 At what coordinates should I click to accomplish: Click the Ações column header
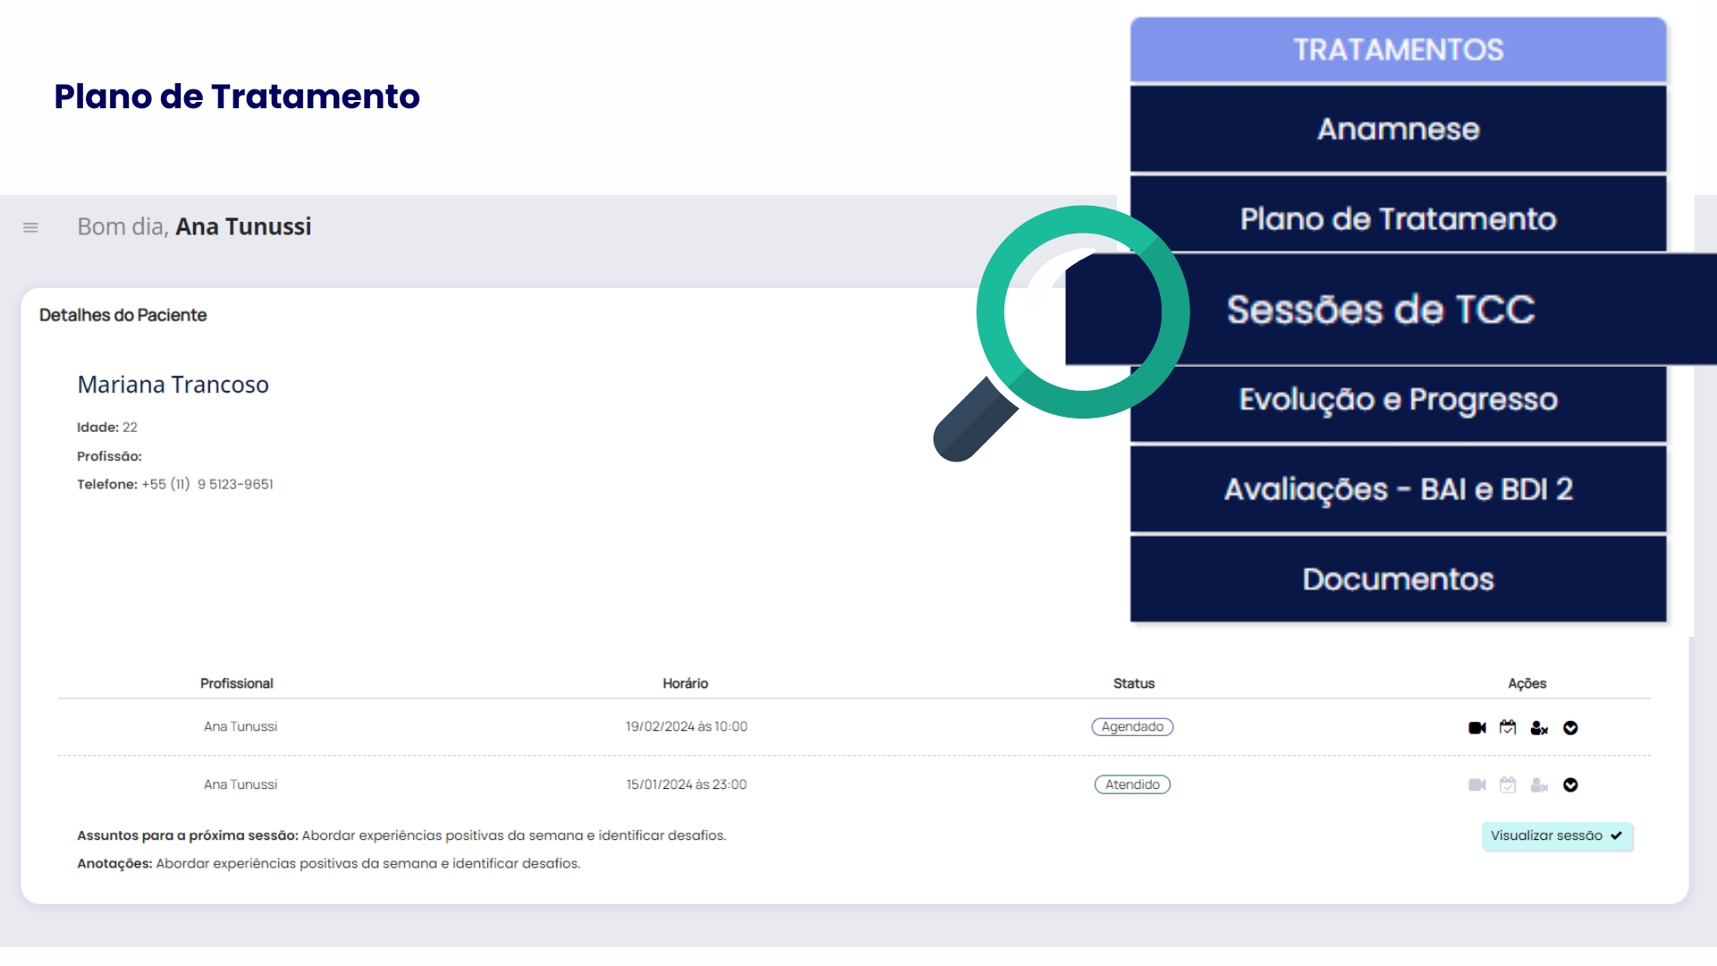point(1527,683)
